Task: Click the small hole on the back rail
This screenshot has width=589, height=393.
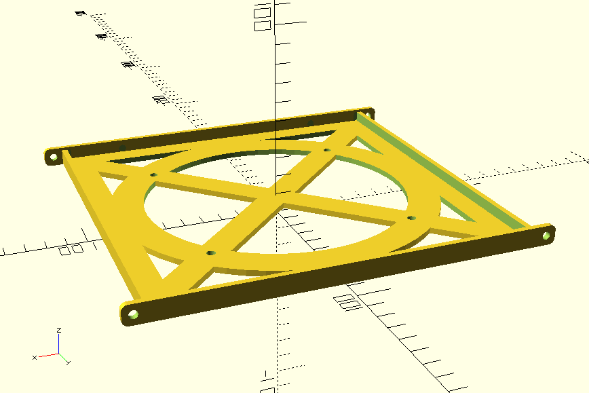Action: click(x=122, y=147)
